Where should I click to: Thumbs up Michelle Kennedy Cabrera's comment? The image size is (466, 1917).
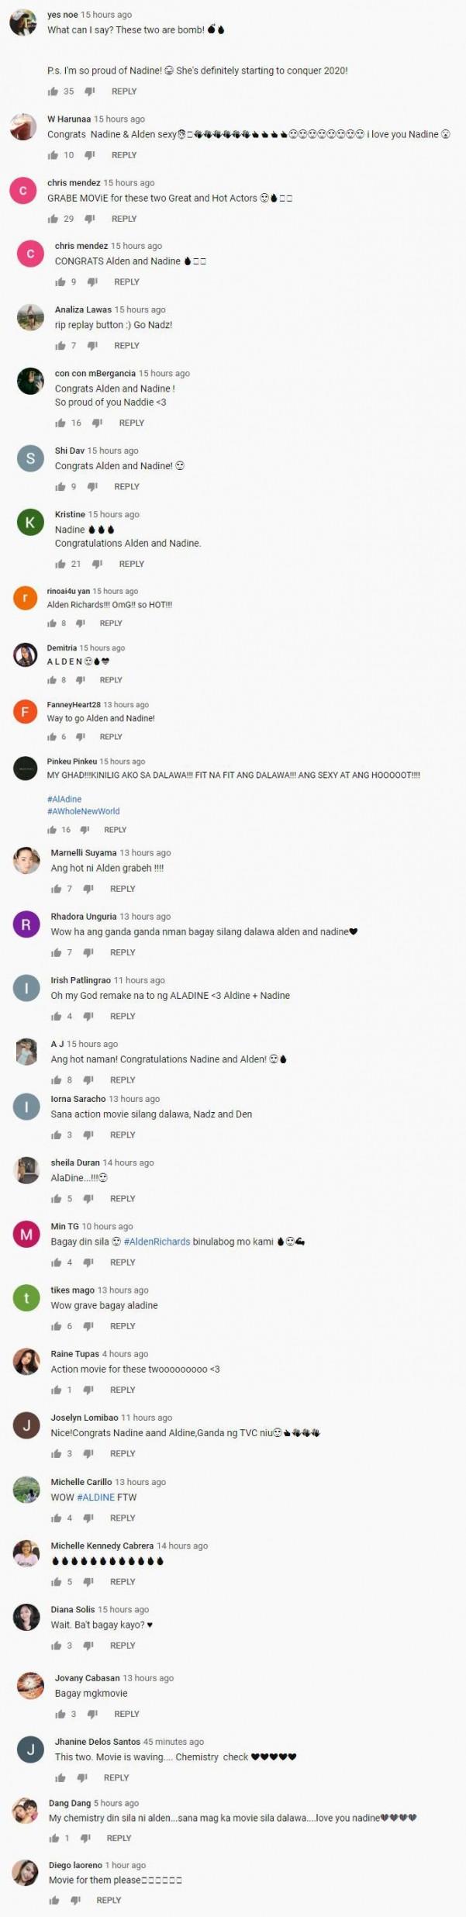[x=56, y=1582]
